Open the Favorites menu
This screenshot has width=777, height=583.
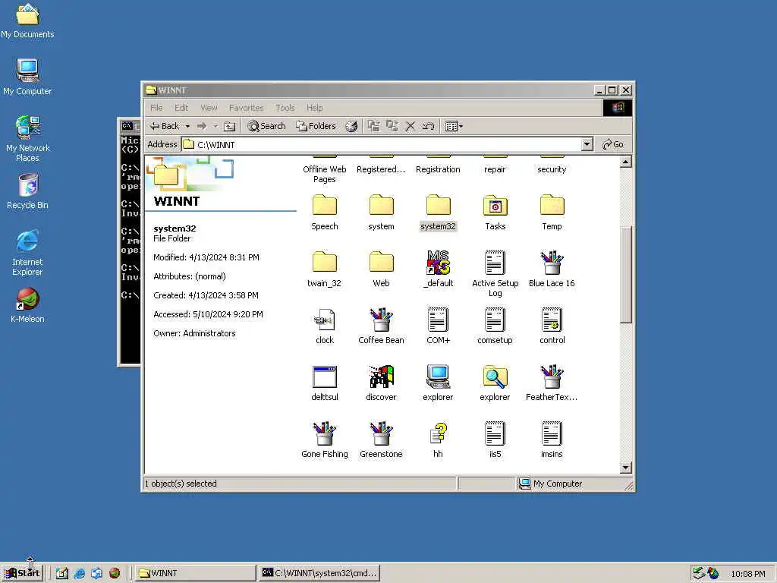coord(247,108)
